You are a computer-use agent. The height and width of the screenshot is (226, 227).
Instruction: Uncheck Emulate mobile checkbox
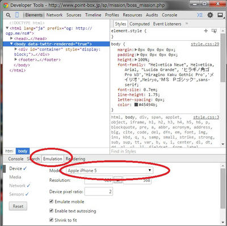click(x=51, y=201)
